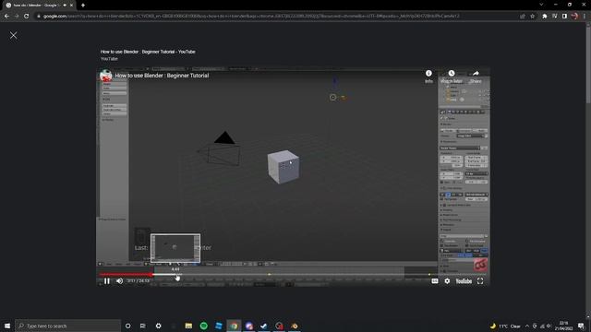The width and height of the screenshot is (591, 332).
Task: Open Chrome extensions puzzle icon
Action: click(545, 17)
